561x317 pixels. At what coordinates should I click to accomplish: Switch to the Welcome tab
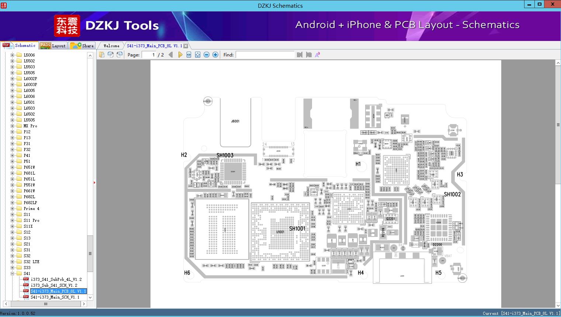[x=111, y=46]
